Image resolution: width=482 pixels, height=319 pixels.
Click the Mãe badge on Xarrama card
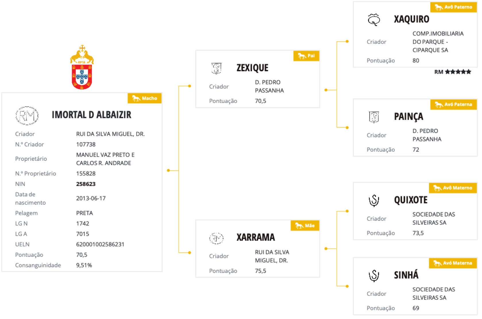(x=305, y=226)
